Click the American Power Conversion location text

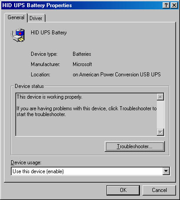click(x=117, y=75)
